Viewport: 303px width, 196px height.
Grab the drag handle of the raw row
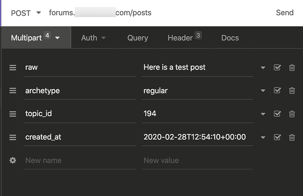[13, 67]
